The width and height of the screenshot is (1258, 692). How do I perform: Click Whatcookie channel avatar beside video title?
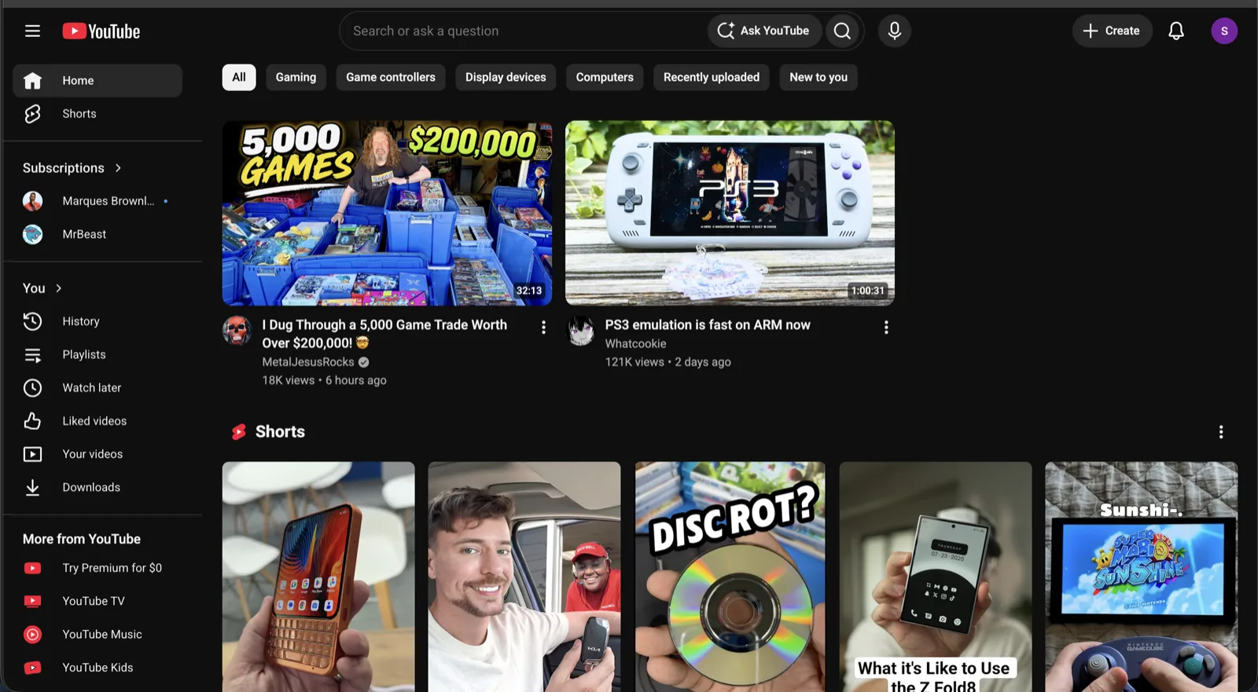[580, 331]
